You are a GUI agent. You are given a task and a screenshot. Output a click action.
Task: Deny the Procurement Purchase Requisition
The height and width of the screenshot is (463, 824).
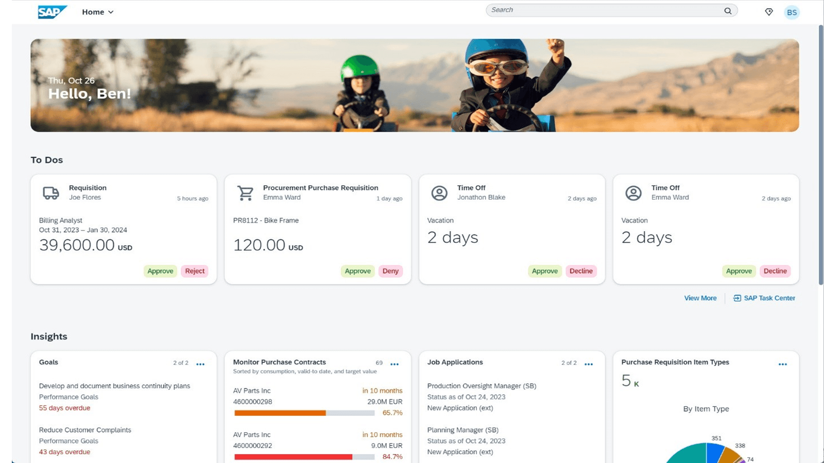click(x=390, y=271)
